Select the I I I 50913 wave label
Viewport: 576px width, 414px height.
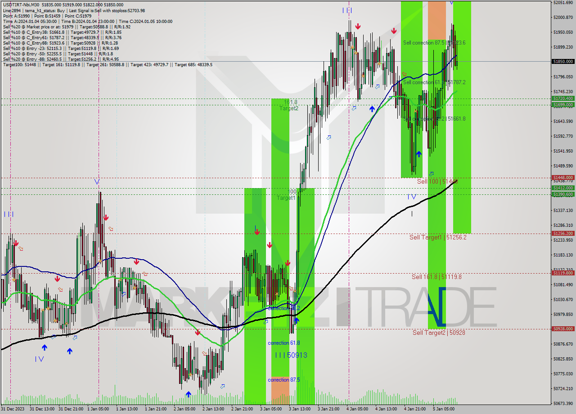tap(291, 355)
